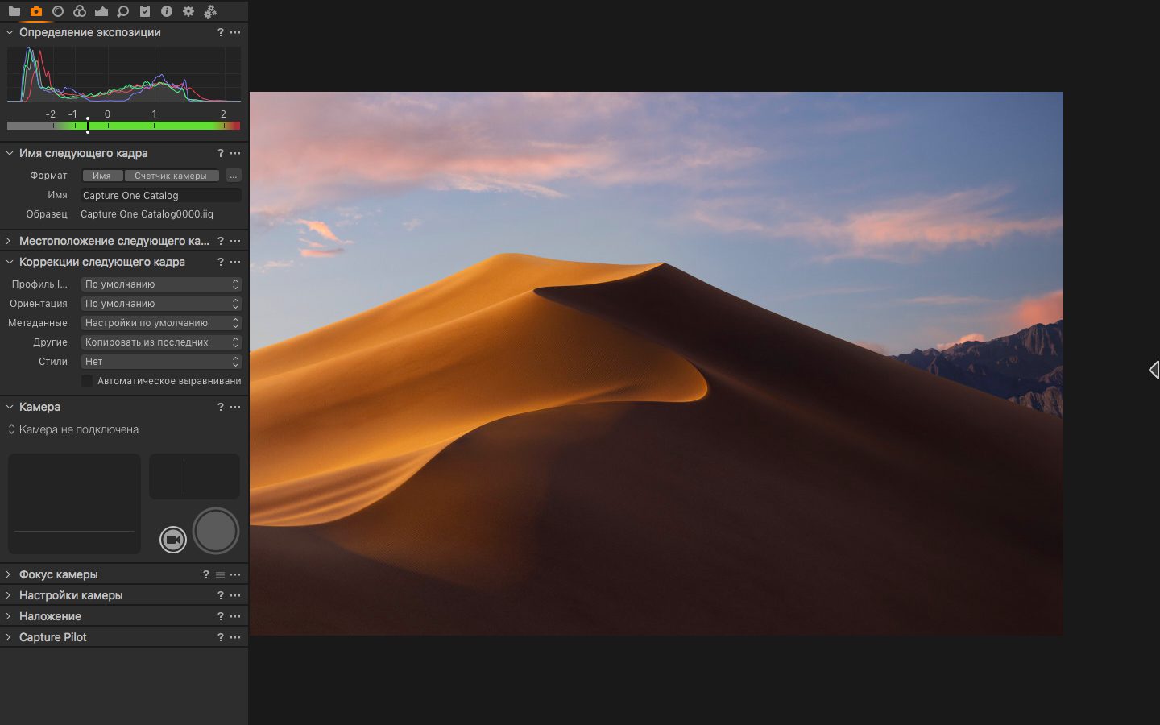Switch to the Lens tool tab

point(57,11)
